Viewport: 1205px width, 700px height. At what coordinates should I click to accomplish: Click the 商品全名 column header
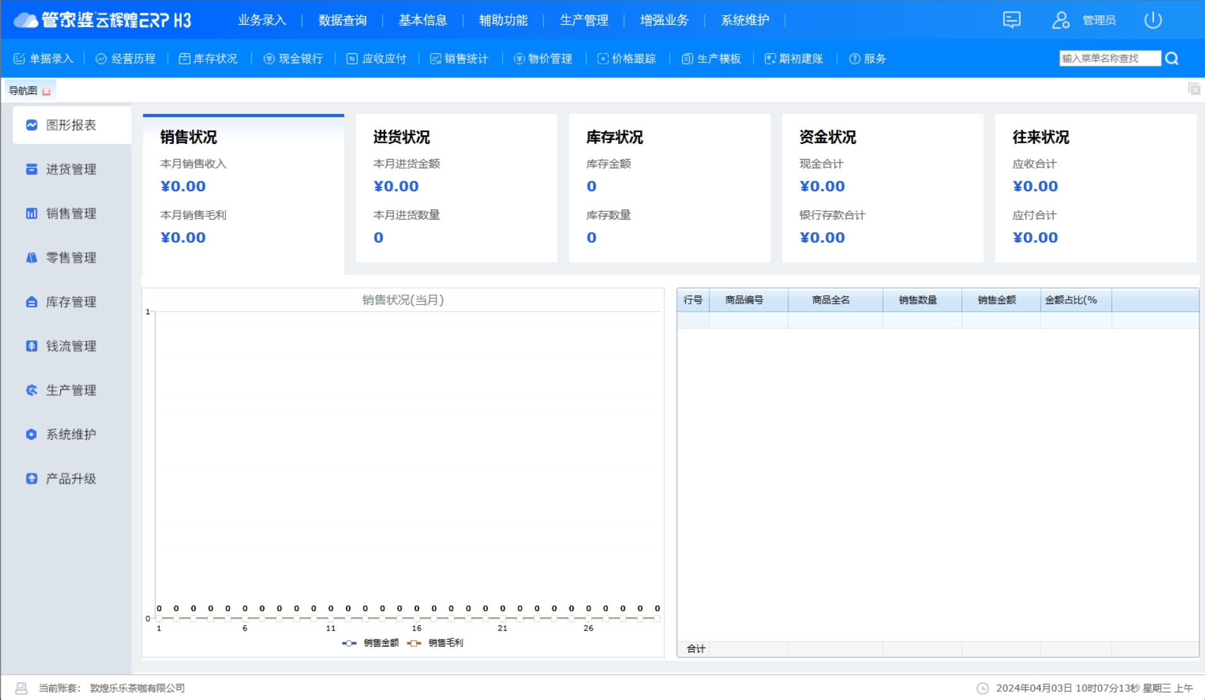(x=835, y=300)
